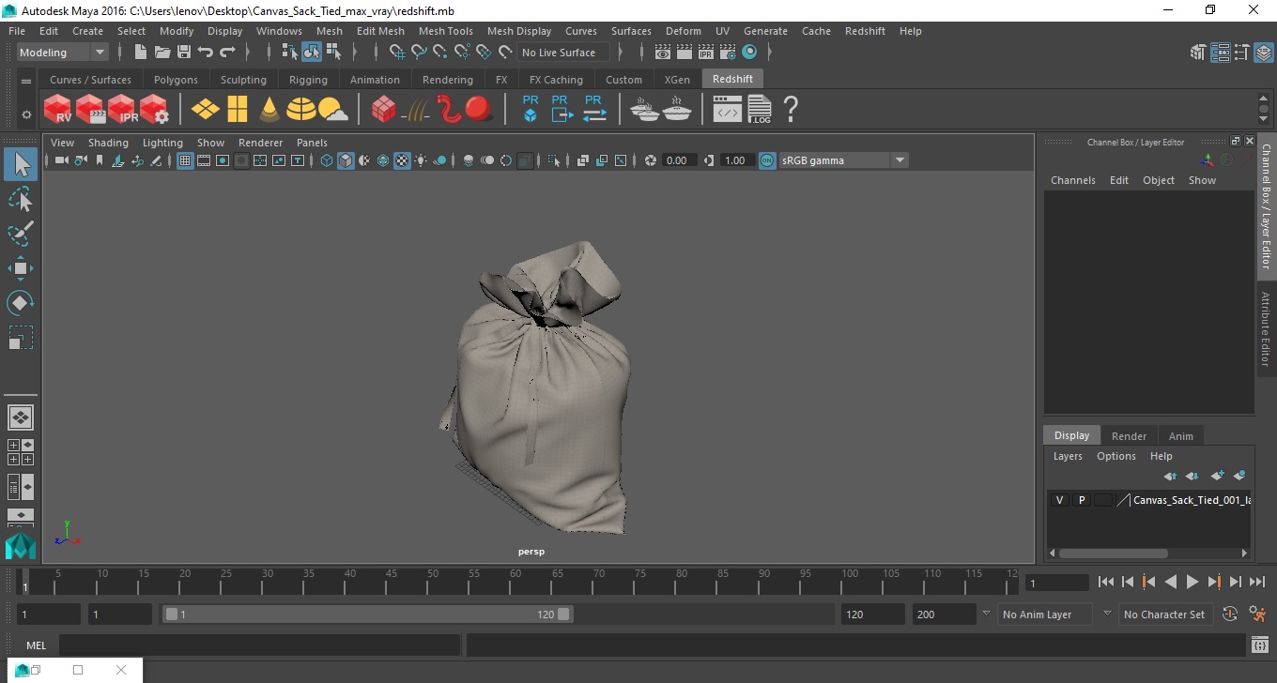The width and height of the screenshot is (1277, 683).
Task: Click the Play forwards button
Action: [x=1192, y=582]
